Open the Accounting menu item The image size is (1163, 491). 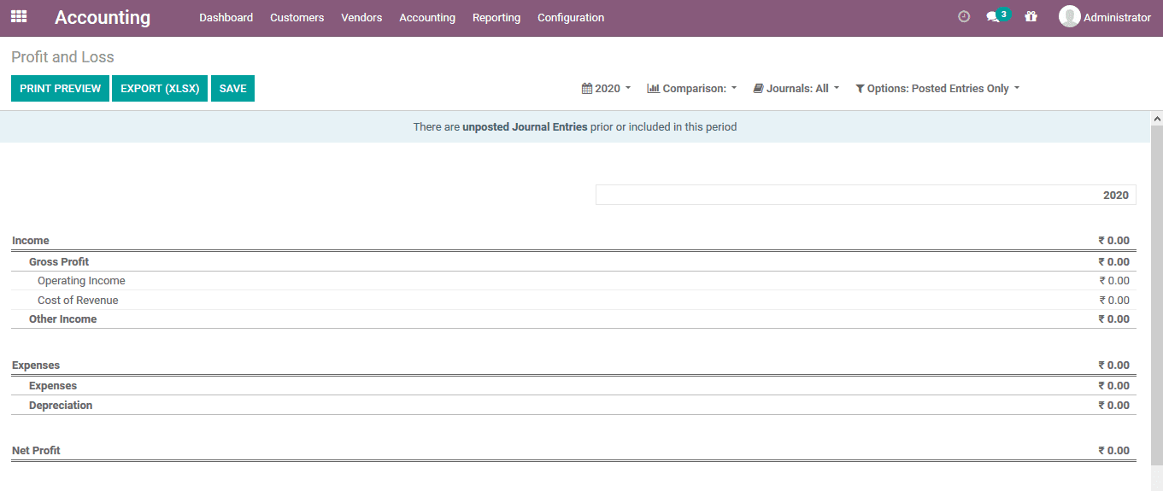[x=427, y=17]
